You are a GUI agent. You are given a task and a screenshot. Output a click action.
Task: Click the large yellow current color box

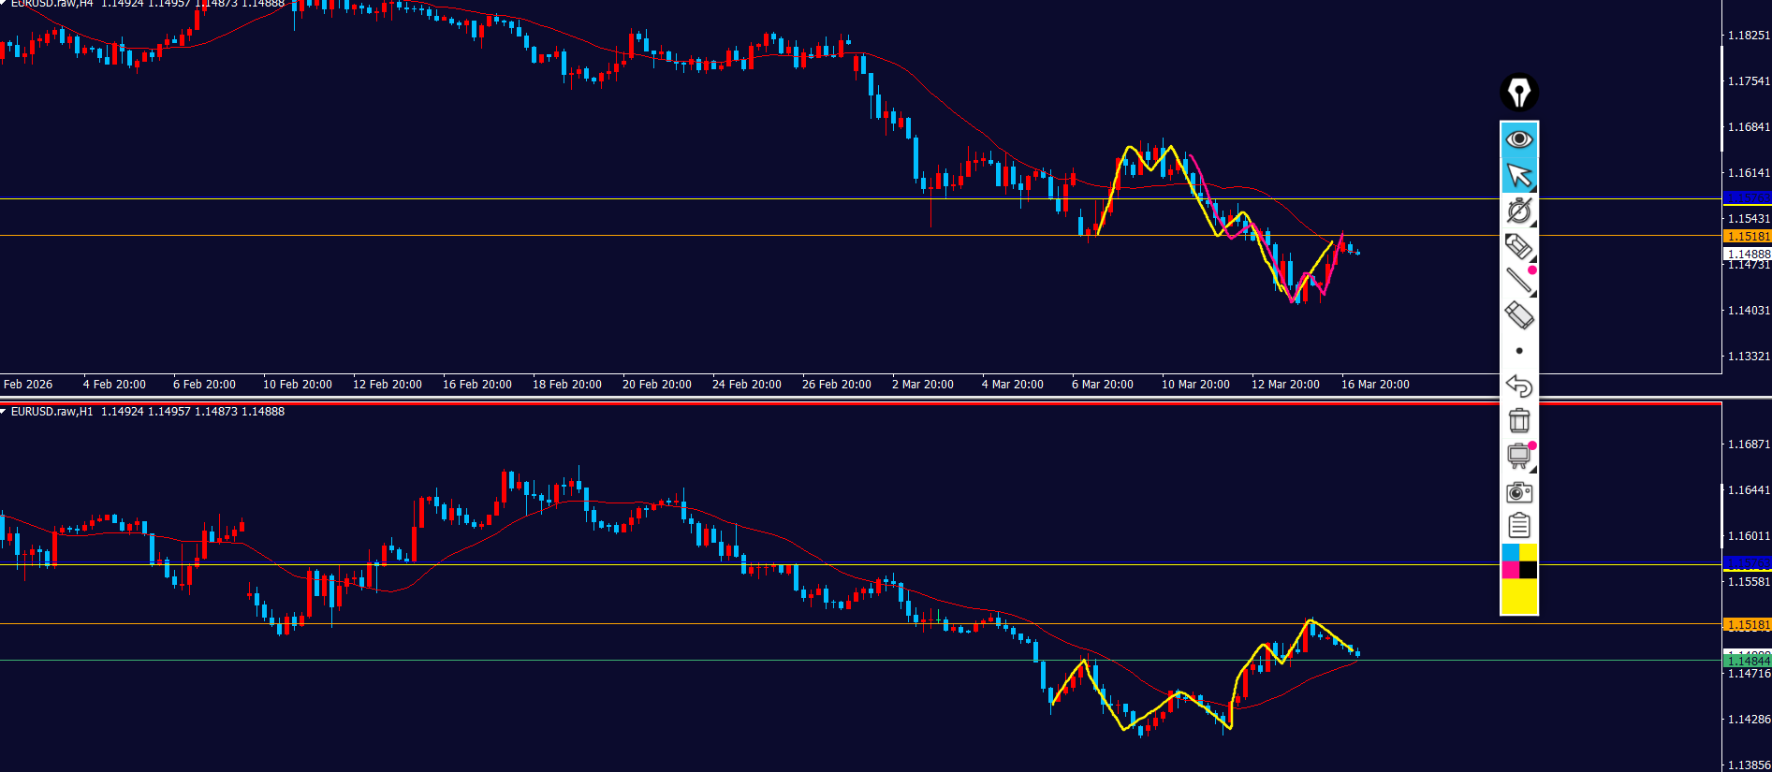point(1518,596)
